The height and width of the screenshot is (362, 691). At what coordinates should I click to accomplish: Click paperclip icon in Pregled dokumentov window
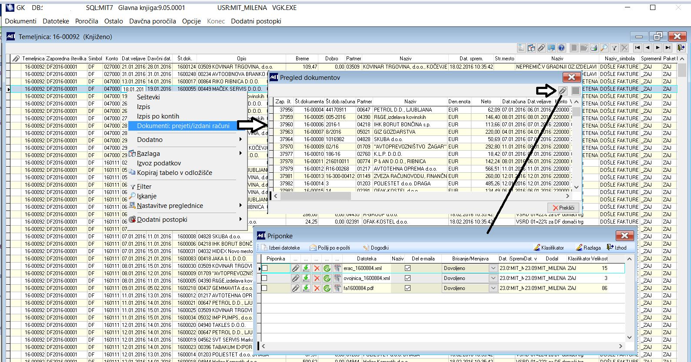point(563,90)
